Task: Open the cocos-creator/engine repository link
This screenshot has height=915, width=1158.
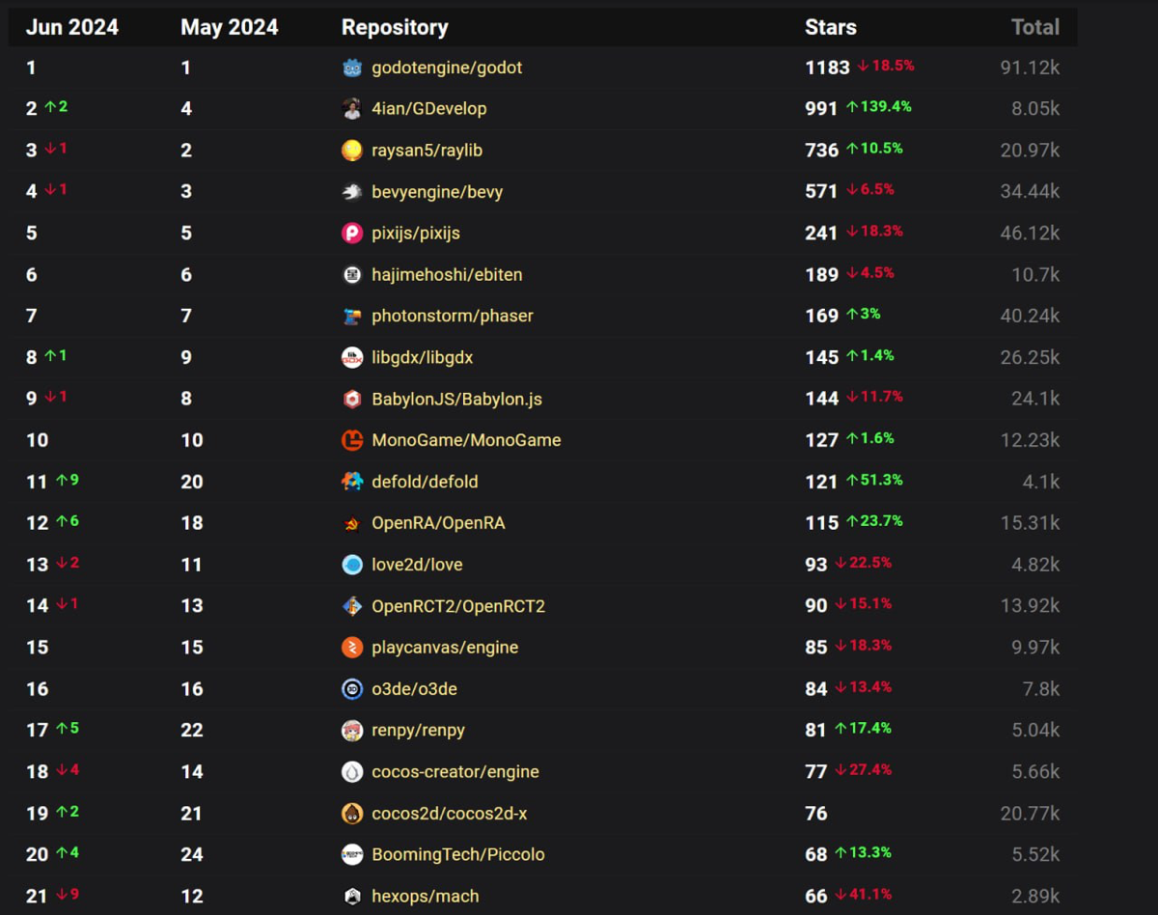Action: [455, 772]
